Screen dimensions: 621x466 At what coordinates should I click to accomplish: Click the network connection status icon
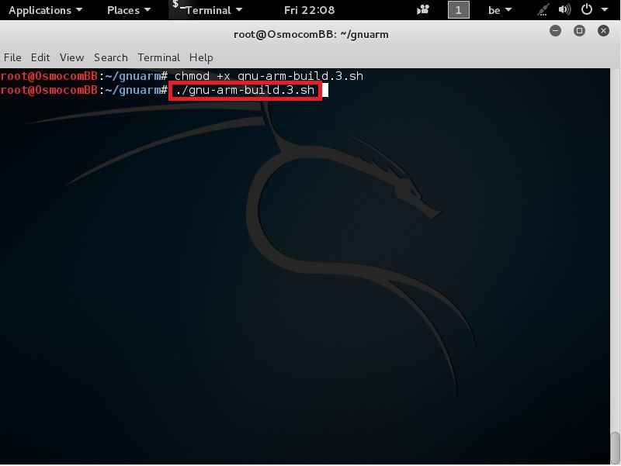pyautogui.click(x=543, y=9)
